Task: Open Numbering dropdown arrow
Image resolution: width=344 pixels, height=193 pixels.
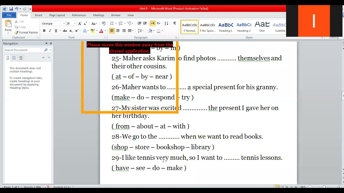Action: [x=124, y=24]
